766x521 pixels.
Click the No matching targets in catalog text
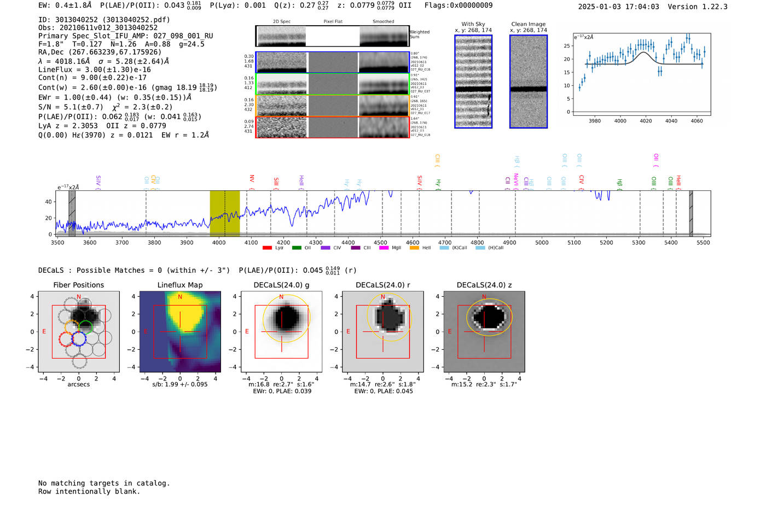coord(104,483)
